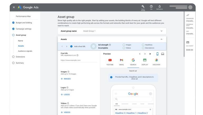
Task: Add logos with the LOGOS button
Action: tap(65, 95)
